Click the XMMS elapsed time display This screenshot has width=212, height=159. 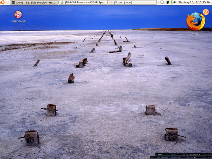click(x=185, y=155)
